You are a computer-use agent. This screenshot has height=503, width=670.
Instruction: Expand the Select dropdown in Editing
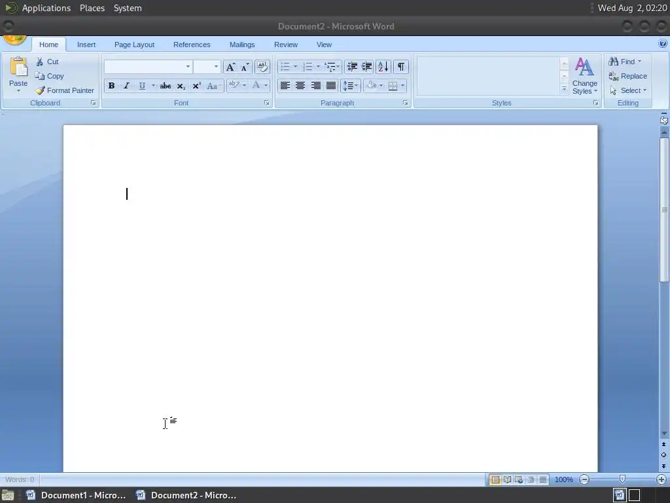pyautogui.click(x=644, y=90)
